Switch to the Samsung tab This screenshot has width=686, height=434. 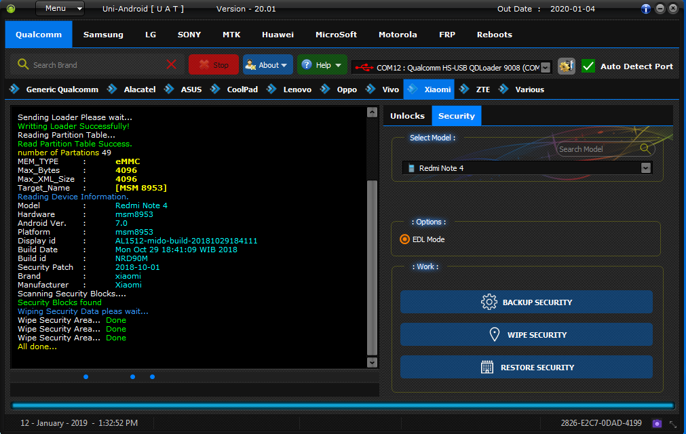click(x=103, y=35)
